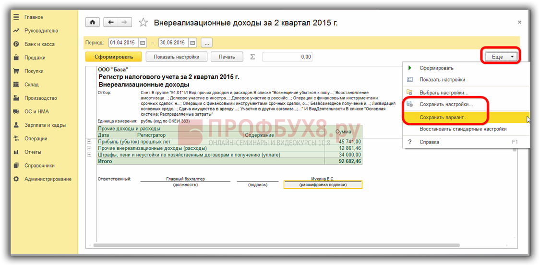
Task: Open Администрирование gear section
Action: point(48,179)
